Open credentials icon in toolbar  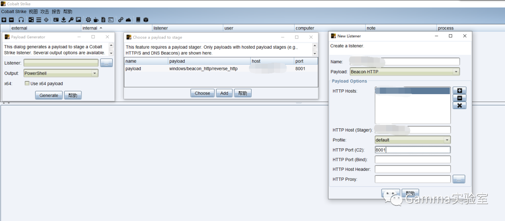point(56,20)
